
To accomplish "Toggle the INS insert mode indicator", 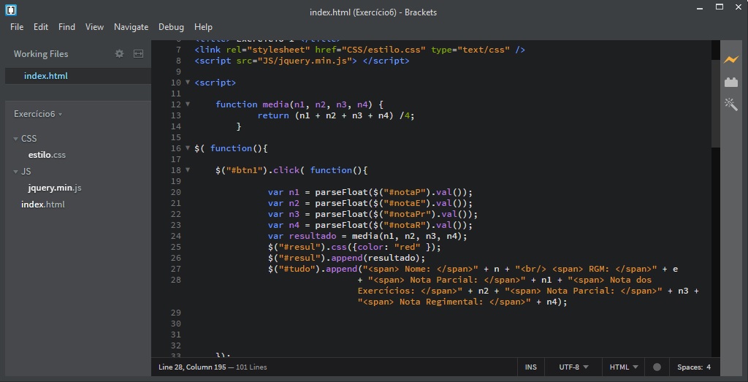I will click(530, 367).
